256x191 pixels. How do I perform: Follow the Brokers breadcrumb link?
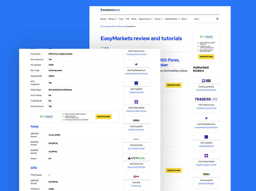[x=122, y=26]
